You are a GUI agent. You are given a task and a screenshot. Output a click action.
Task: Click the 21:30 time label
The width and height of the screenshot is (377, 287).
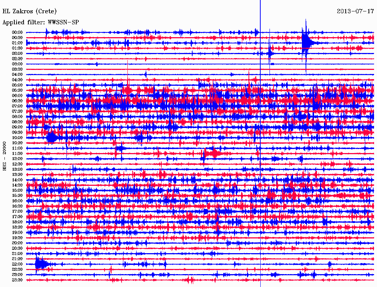(17, 259)
